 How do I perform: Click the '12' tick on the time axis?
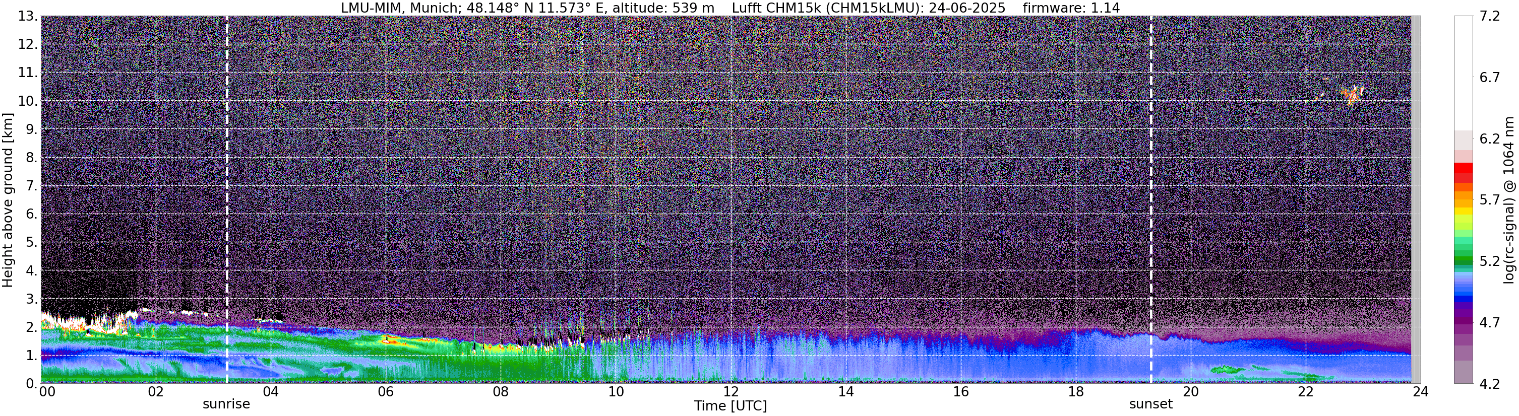point(731,392)
